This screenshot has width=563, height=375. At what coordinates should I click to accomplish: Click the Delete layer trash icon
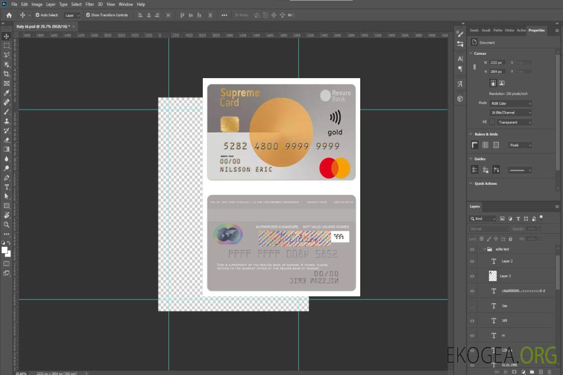tap(549, 372)
